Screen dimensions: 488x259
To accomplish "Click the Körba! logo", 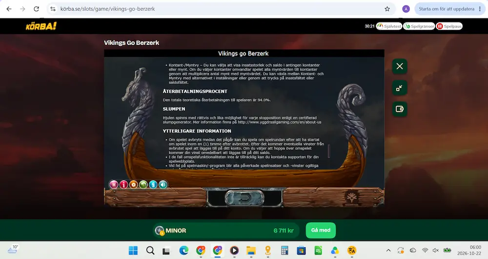I will [41, 26].
